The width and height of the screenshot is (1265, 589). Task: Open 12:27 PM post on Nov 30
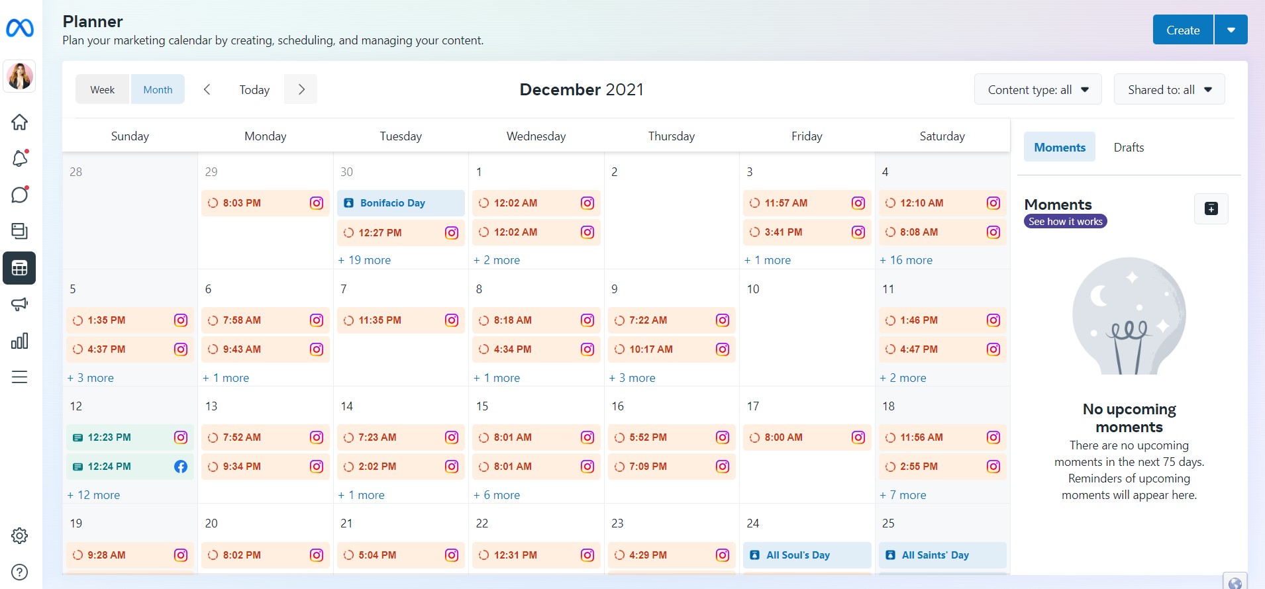pyautogui.click(x=401, y=233)
